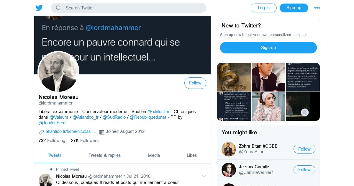Follow Zohra Bitan #CGBB
Screen dimensions: 354x186
click(x=304, y=149)
